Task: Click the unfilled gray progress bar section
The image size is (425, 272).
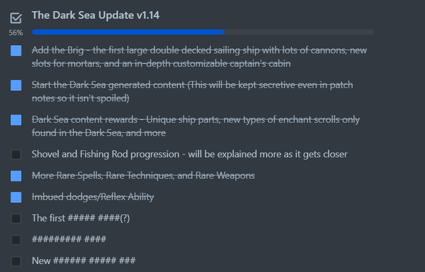Action: (x=299, y=32)
